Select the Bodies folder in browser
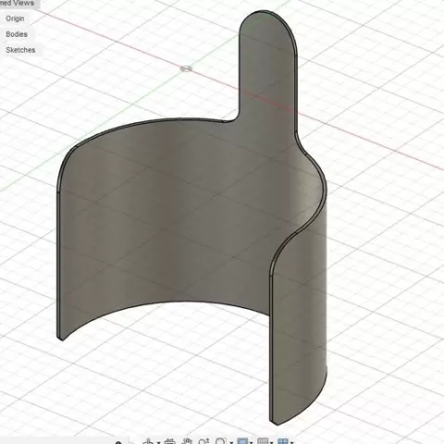Image resolution: width=444 pixels, height=444 pixels. pyautogui.click(x=17, y=34)
